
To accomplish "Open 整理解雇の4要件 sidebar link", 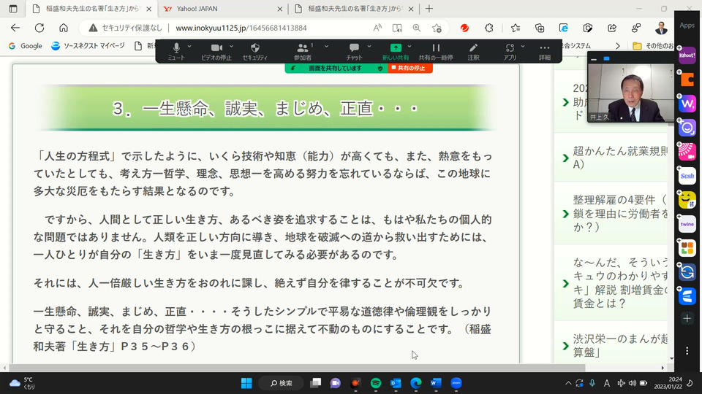I will 619,213.
